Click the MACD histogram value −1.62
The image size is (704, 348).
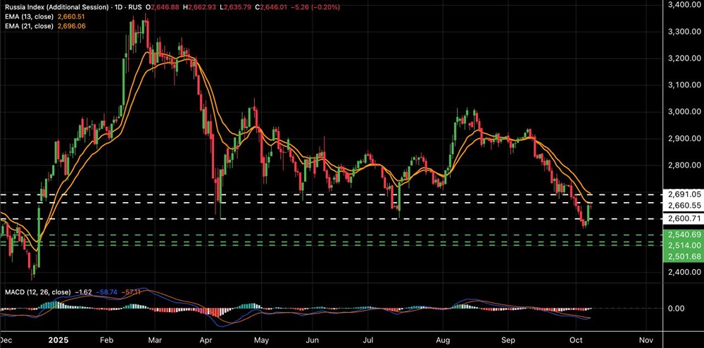(x=82, y=292)
